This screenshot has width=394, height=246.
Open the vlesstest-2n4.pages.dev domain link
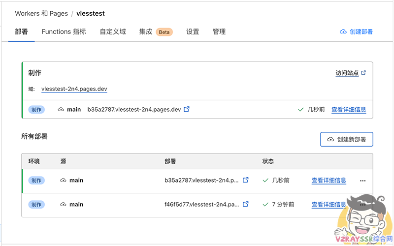[x=74, y=89]
